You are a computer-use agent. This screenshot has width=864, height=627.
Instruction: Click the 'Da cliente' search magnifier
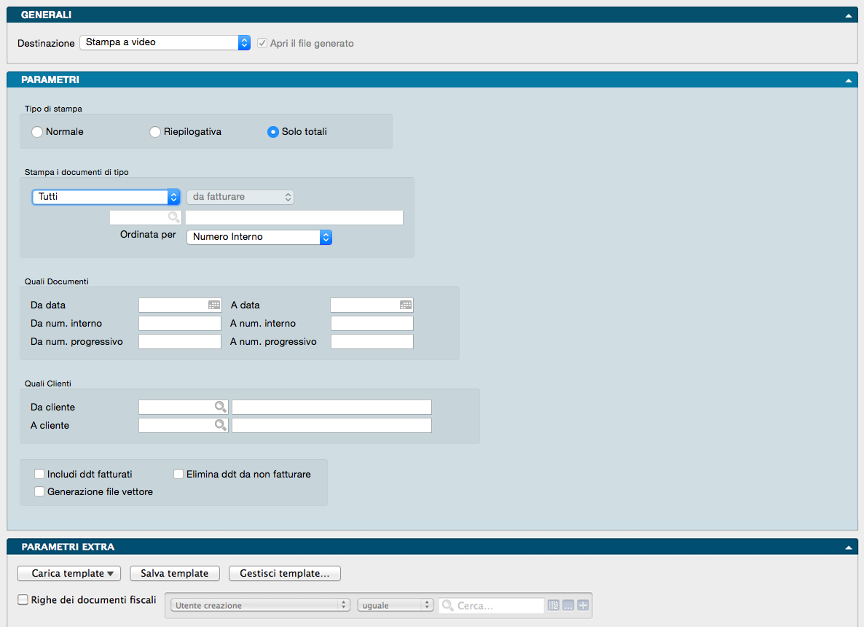pos(220,407)
